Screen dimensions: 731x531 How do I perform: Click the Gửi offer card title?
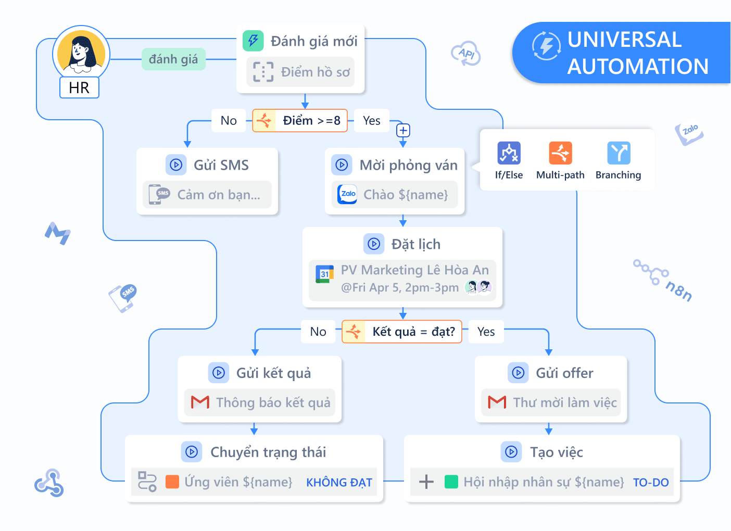point(565,373)
